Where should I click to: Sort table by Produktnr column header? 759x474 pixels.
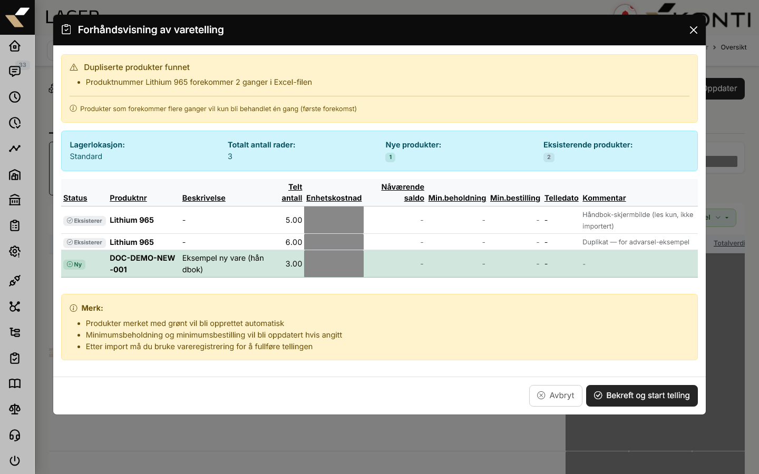(x=128, y=198)
